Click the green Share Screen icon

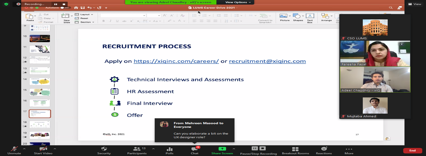point(222,149)
